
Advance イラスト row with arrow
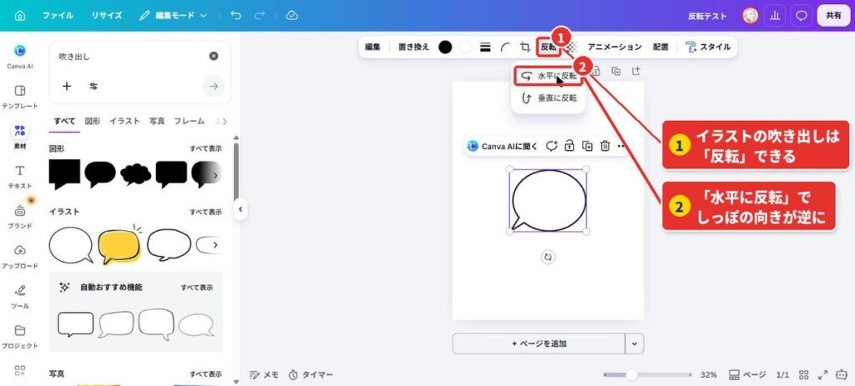tap(215, 245)
